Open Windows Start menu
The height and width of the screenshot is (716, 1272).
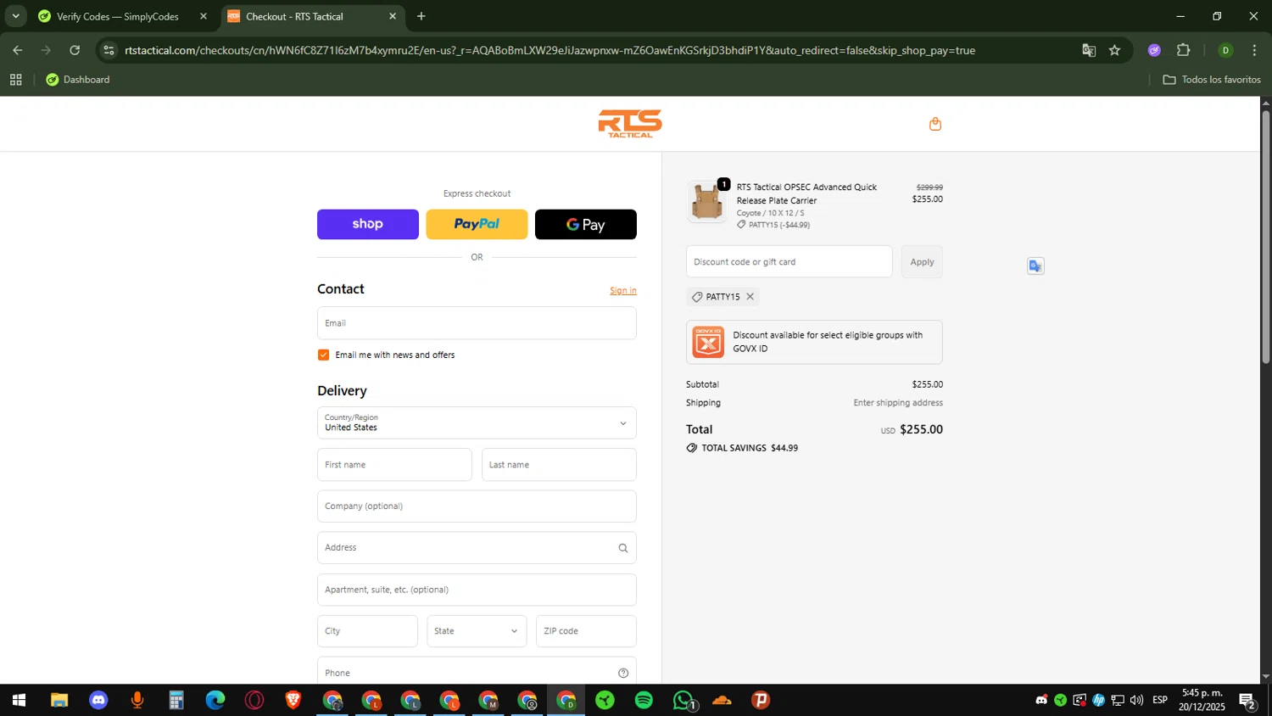(x=19, y=701)
